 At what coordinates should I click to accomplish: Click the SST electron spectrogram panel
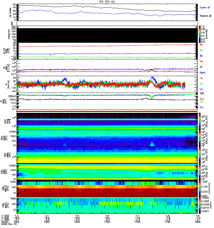(x=107, y=155)
